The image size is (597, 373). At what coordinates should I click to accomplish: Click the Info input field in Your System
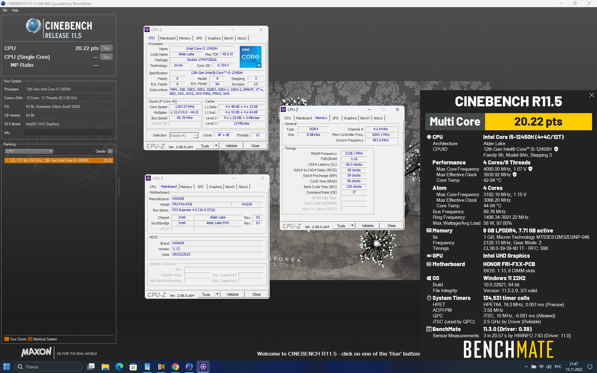[x=68, y=133]
